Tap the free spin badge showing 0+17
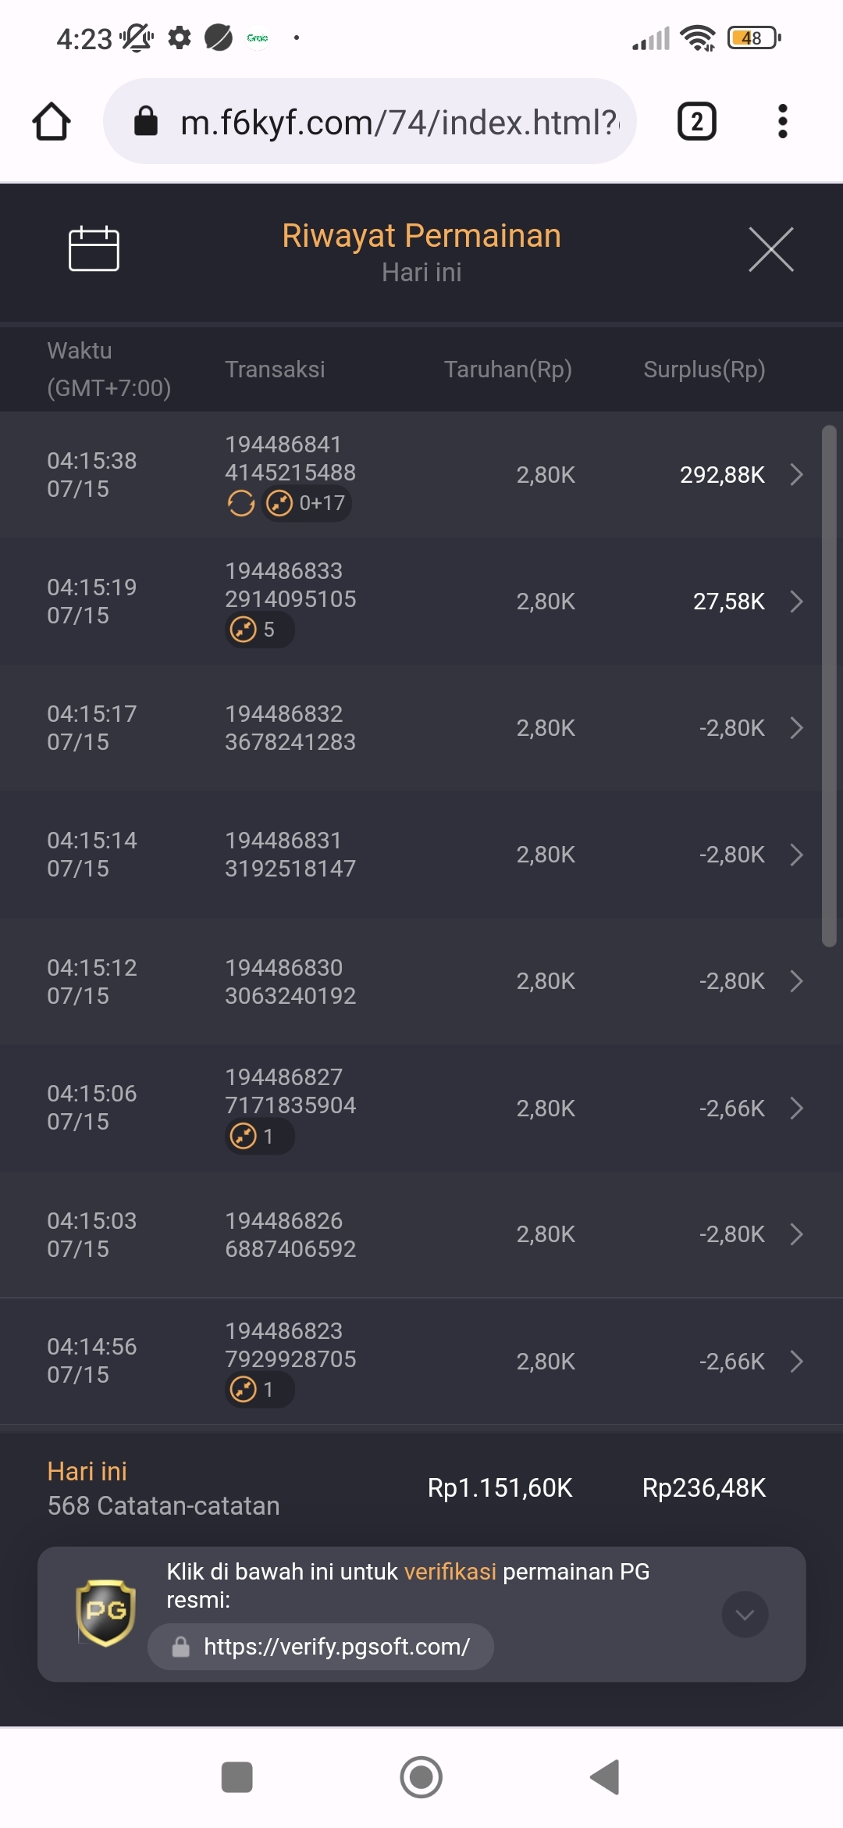Viewport: 843px width, 1828px height. [x=307, y=503]
